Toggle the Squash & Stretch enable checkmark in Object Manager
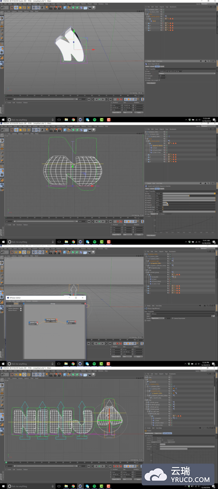Screen dimensions: 218x489 click(167, 146)
